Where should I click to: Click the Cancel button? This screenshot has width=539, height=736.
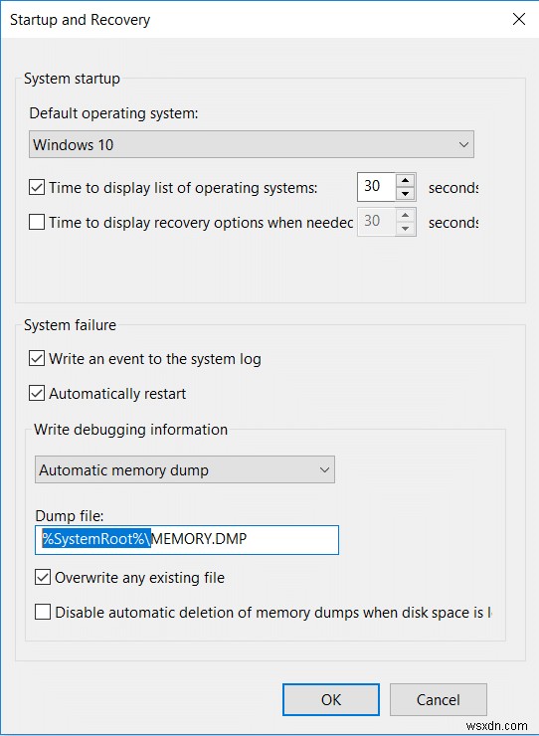click(x=438, y=700)
